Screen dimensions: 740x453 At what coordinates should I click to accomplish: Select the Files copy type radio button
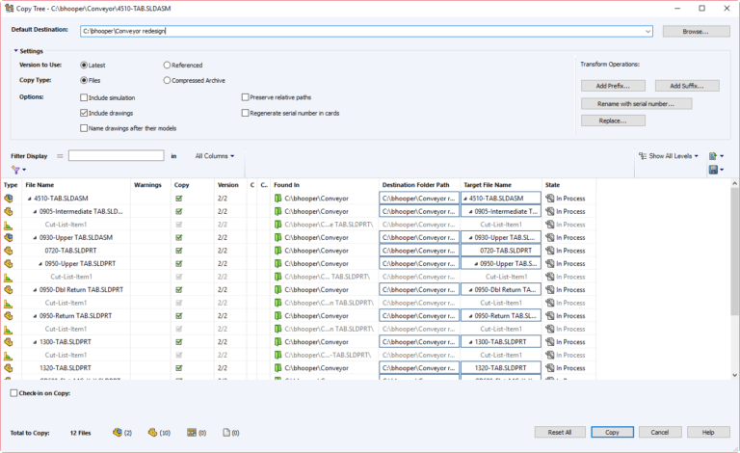pyautogui.click(x=84, y=80)
